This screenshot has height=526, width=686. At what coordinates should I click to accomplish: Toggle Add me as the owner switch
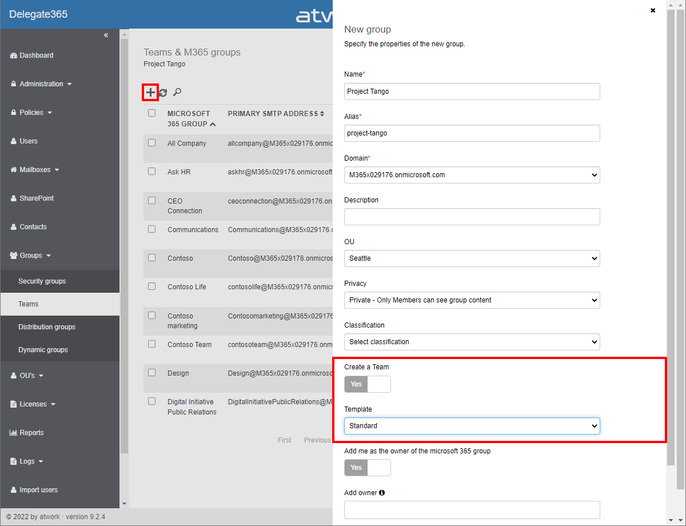(x=368, y=468)
